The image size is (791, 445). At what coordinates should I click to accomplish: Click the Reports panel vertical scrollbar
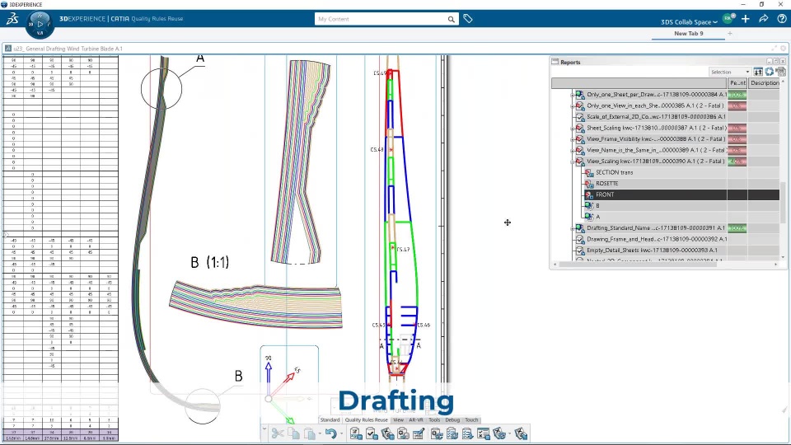pos(783,202)
